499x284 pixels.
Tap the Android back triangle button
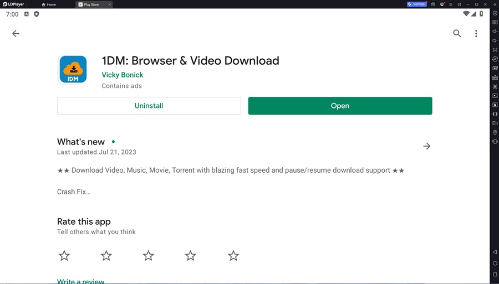(x=495, y=252)
